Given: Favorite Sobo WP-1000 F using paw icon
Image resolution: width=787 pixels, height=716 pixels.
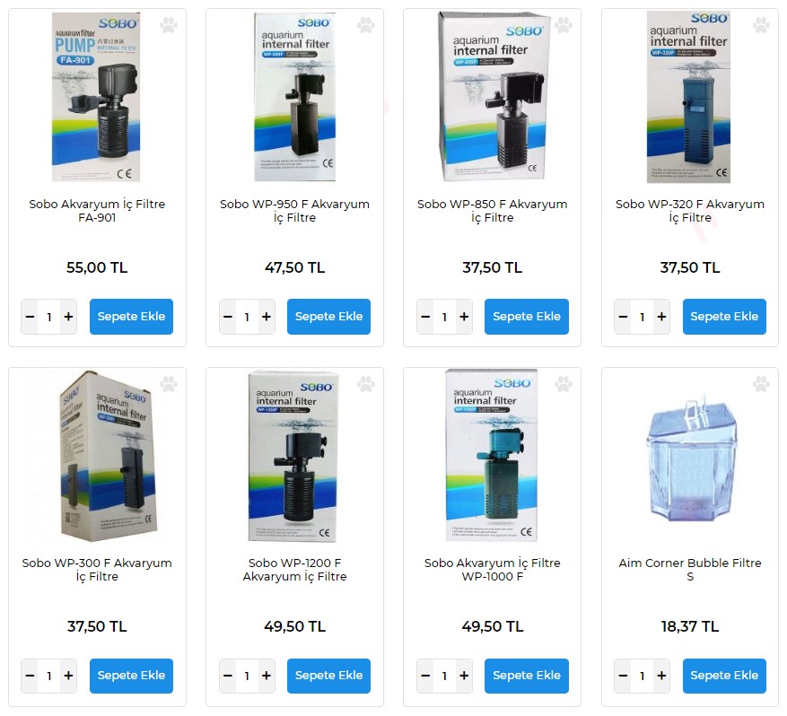Looking at the screenshot, I should tap(564, 384).
